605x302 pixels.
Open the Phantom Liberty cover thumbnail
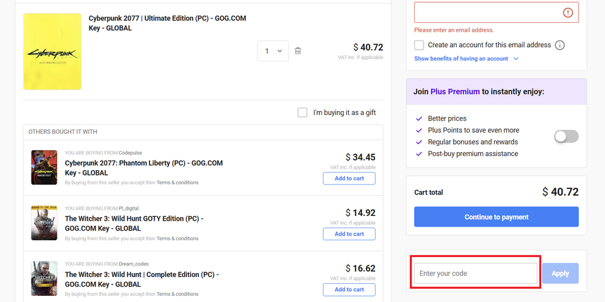(44, 167)
